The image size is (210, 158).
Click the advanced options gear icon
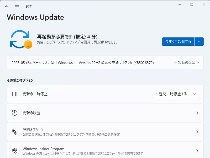[15, 132]
